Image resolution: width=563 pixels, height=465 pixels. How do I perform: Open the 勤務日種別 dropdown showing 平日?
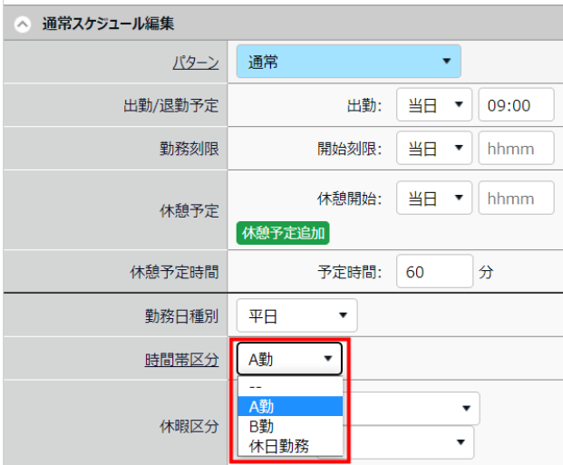[x=296, y=315]
